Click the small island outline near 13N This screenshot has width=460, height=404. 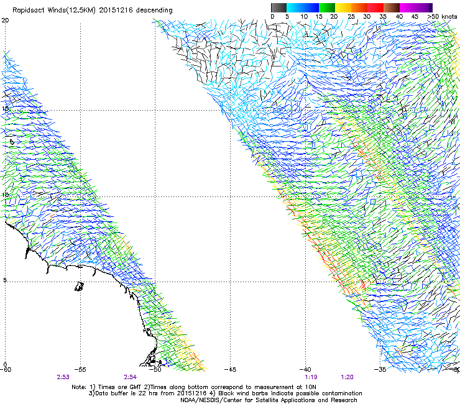coord(12,142)
